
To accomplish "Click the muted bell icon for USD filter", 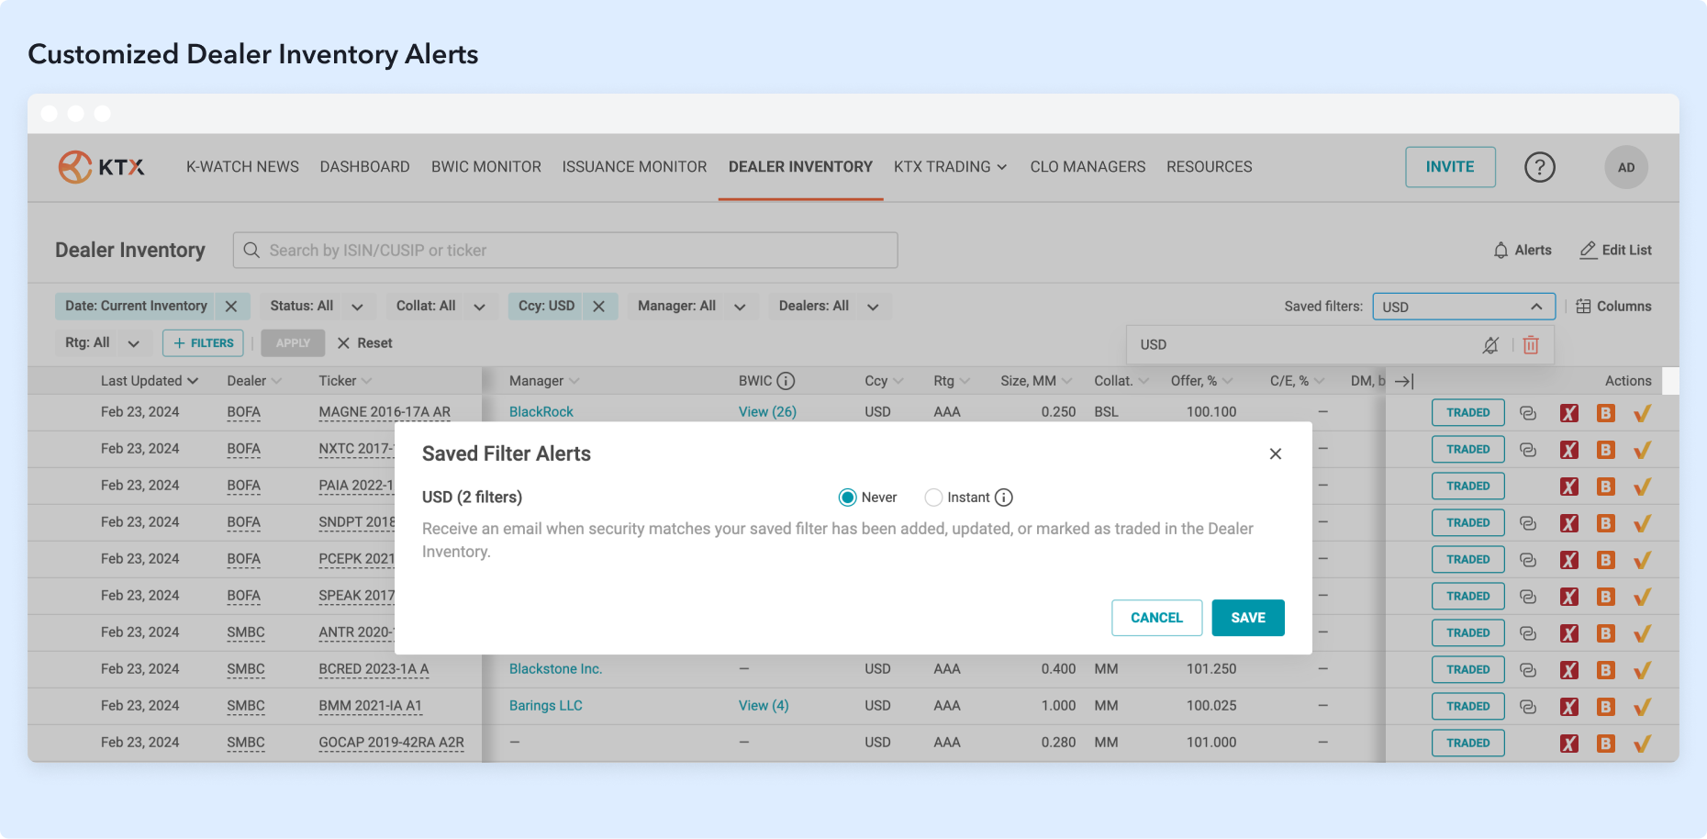I will 1490,345.
